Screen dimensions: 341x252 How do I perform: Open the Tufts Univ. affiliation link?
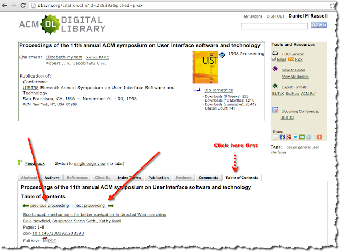[x=96, y=63]
